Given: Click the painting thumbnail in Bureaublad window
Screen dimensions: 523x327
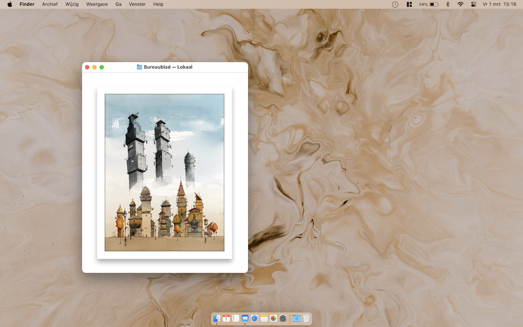Looking at the screenshot, I should tap(164, 173).
